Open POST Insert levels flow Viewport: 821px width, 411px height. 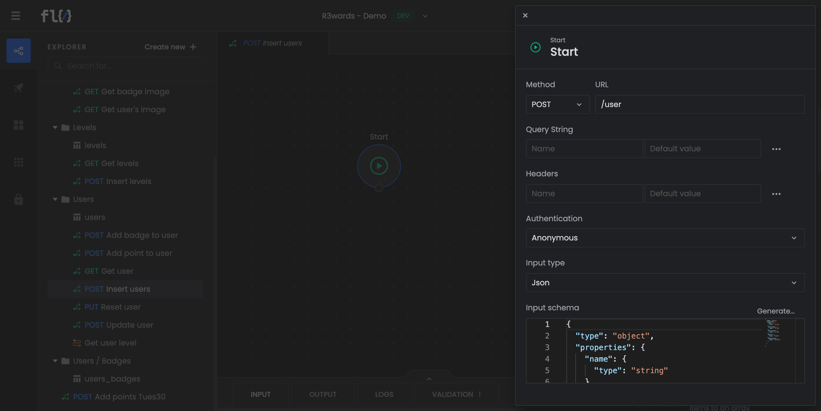click(112, 181)
